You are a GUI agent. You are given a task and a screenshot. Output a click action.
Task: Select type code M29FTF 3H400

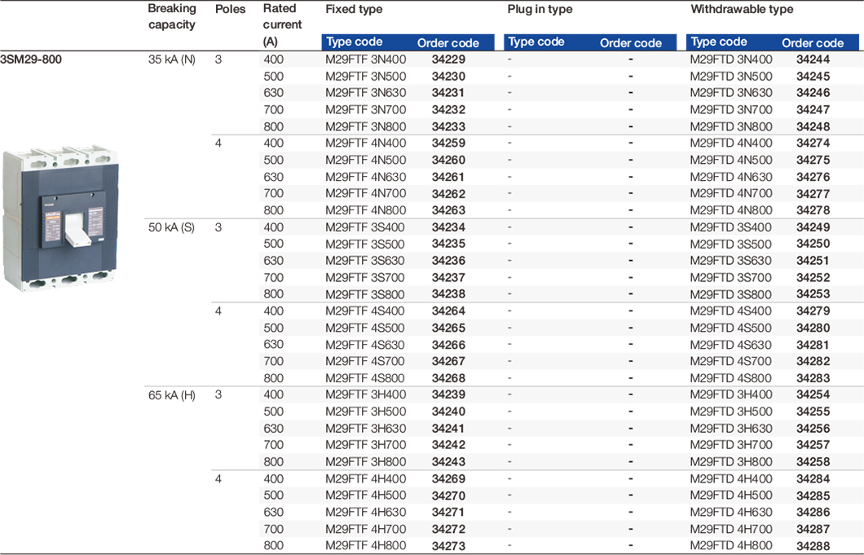pyautogui.click(x=367, y=395)
